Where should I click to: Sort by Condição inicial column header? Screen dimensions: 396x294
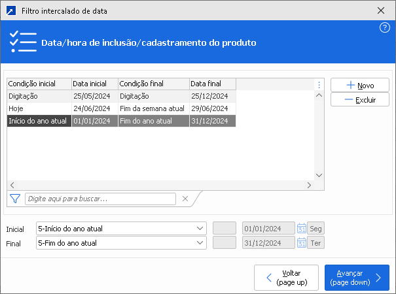tap(39, 84)
